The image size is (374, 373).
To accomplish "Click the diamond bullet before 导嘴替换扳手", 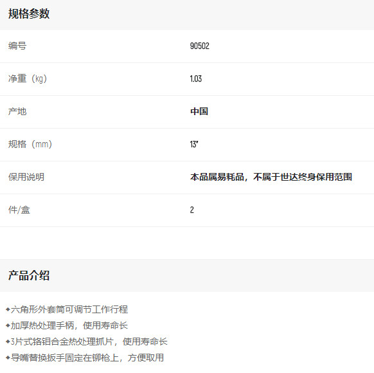I will (x=8, y=358).
